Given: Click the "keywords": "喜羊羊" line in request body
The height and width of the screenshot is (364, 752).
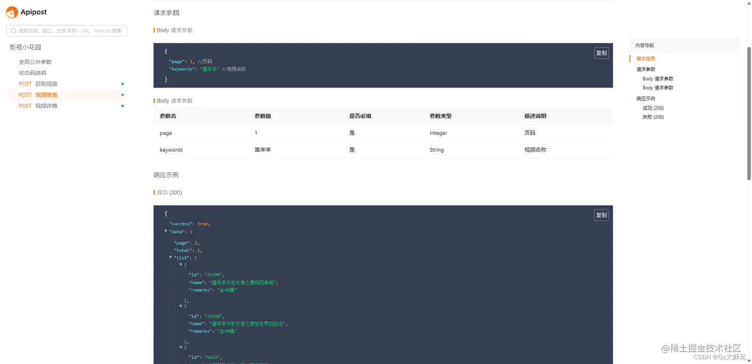Looking at the screenshot, I should point(207,69).
